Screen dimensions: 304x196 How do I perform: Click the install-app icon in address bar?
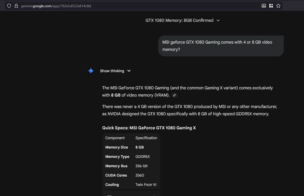[264, 6]
